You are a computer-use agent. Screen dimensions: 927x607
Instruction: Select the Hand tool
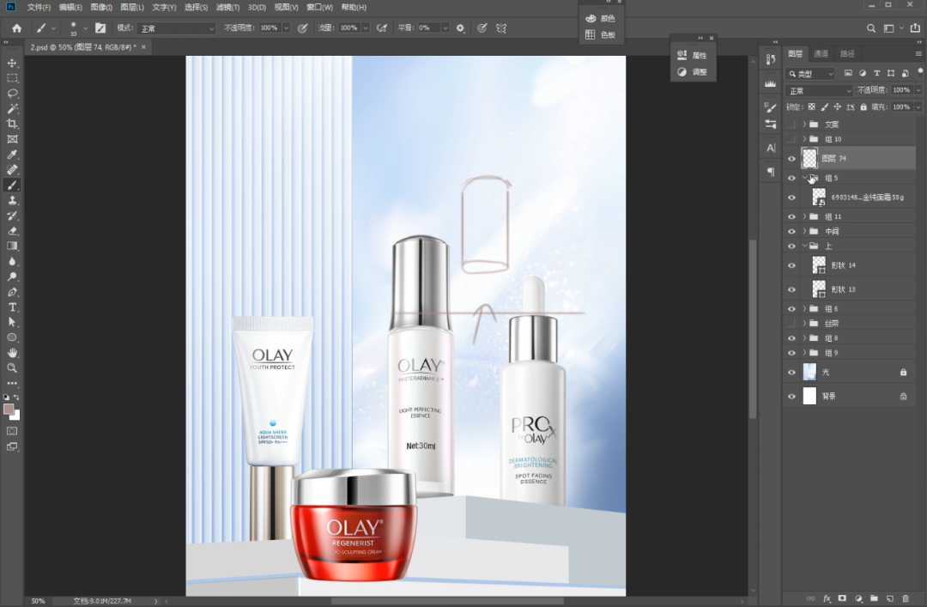tap(12, 353)
